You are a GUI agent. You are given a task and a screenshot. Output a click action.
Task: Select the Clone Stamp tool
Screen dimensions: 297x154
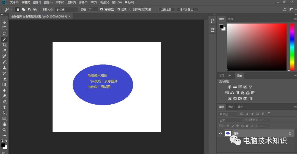pos(4,68)
